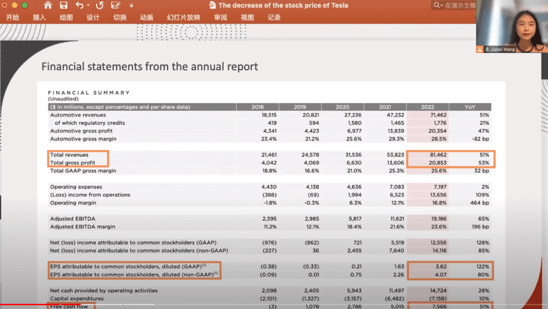Click the 'FINANCIAL SUMMARY' heading
Image resolution: width=548 pixels, height=309 pixels.
pos(89,93)
